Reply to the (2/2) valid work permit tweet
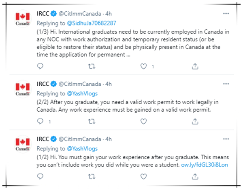Image resolution: width=243 pixels, height=190 pixels. [40, 121]
